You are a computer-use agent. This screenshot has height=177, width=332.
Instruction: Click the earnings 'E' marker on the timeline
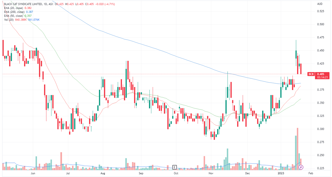175,167
